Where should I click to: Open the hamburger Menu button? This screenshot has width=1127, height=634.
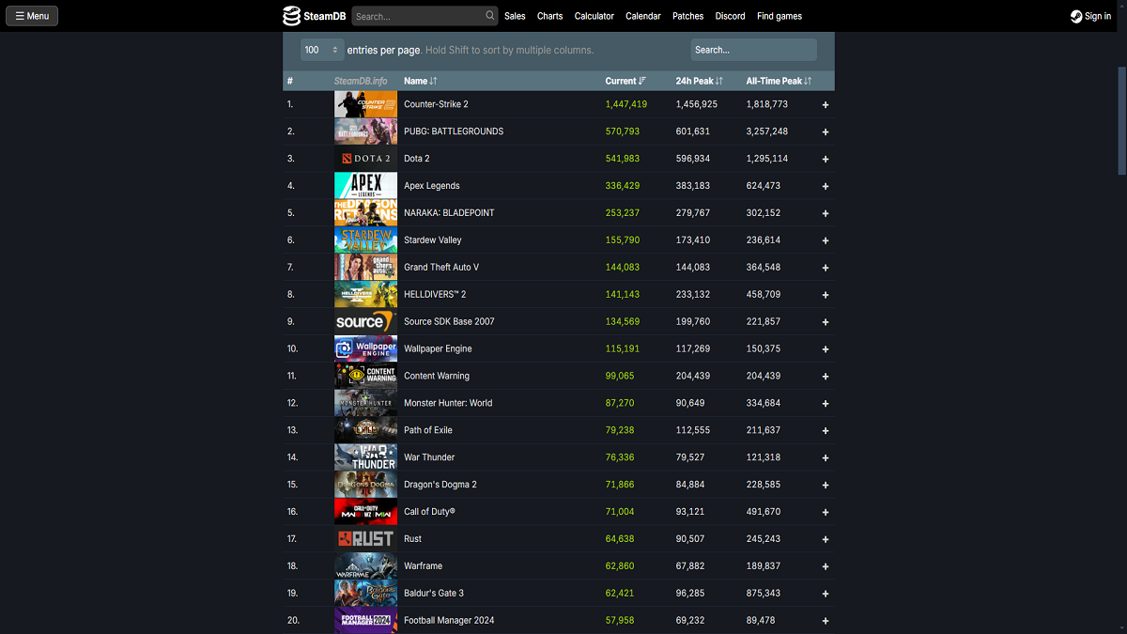point(32,16)
